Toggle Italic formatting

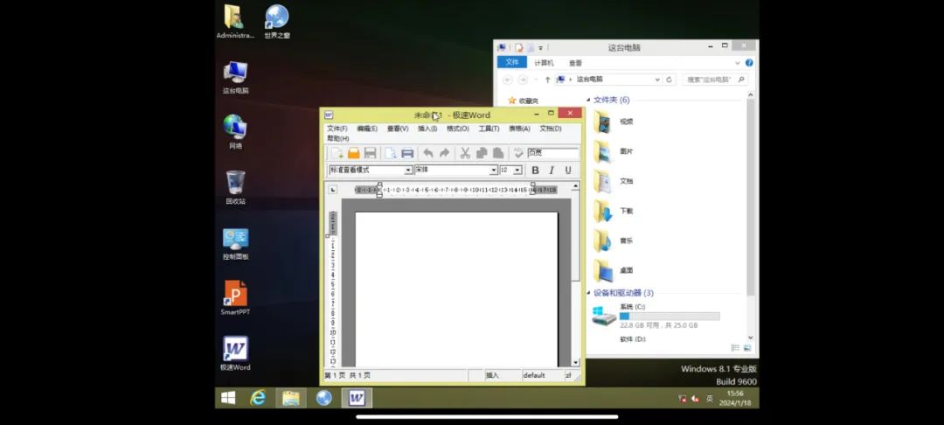coord(552,171)
